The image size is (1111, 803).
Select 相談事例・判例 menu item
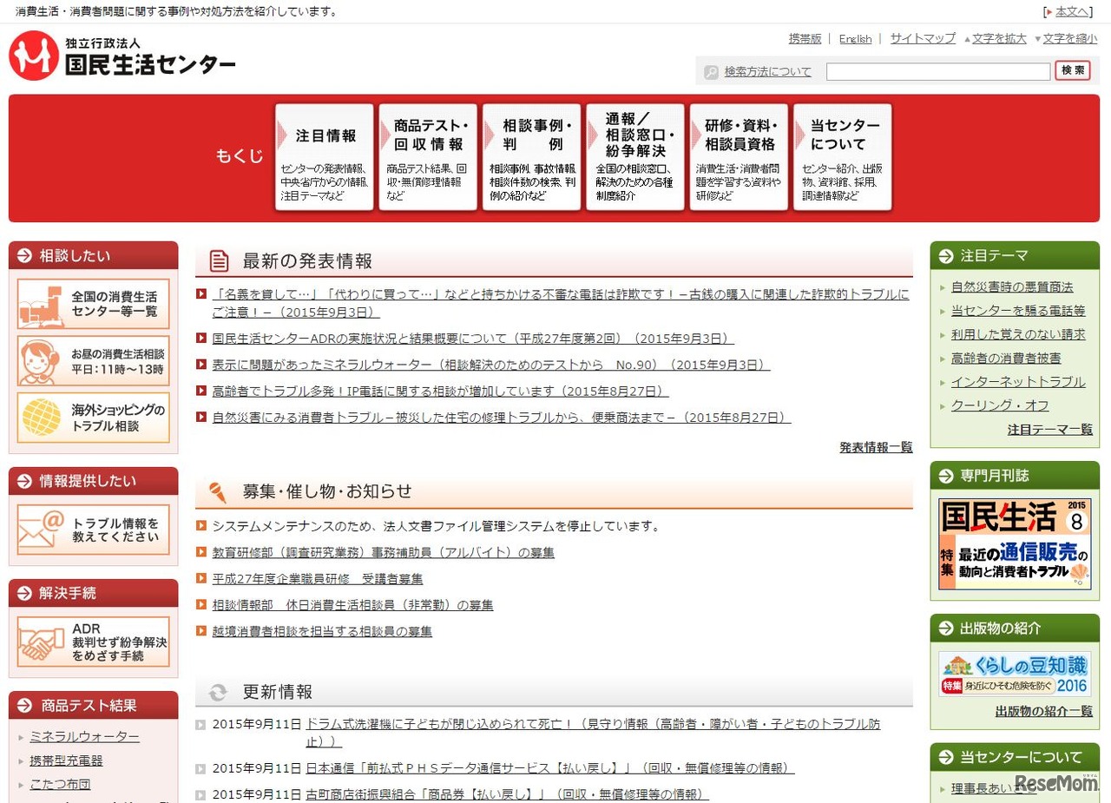531,157
